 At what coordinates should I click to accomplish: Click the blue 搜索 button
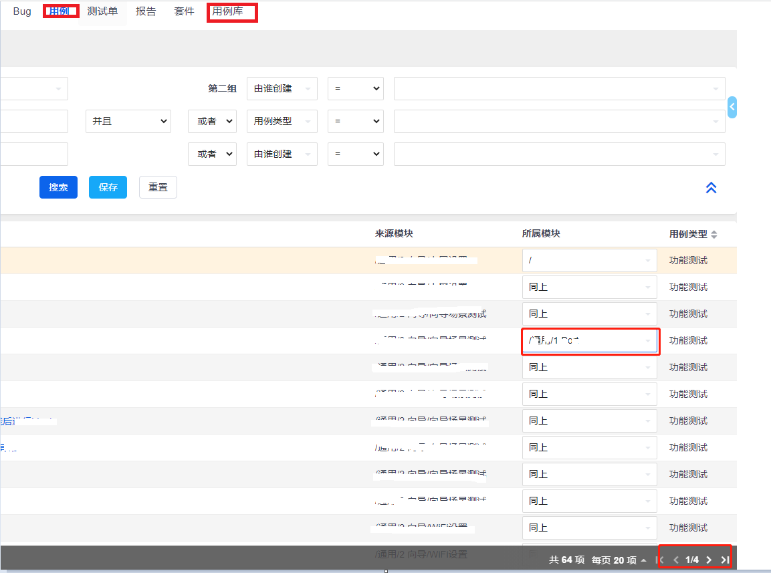point(58,187)
